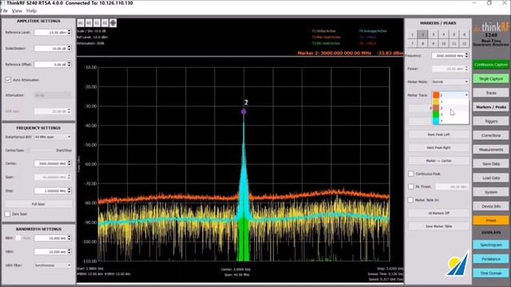The image size is (511, 287).
Task: Click the crosshair target icon above plot
Action: (x=113, y=23)
